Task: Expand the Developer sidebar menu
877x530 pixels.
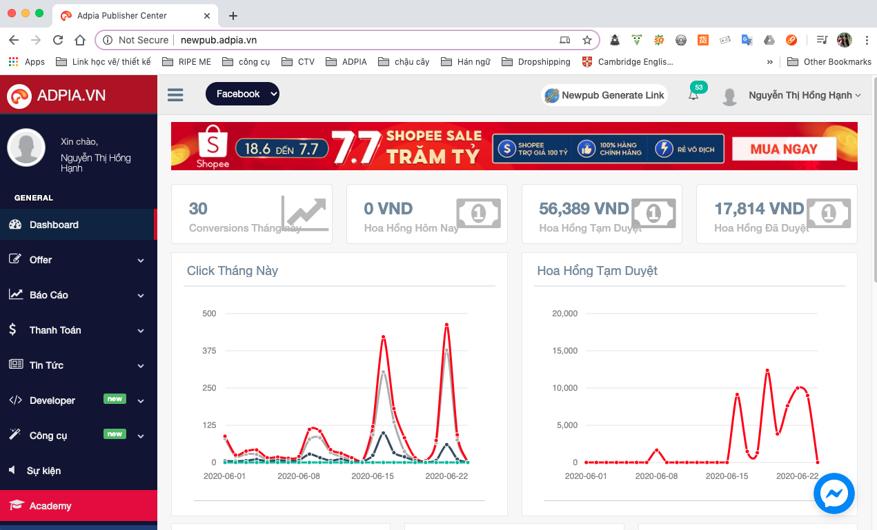Action: (x=78, y=400)
